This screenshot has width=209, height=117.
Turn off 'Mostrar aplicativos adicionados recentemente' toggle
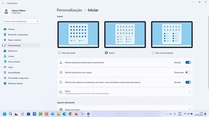pyautogui.click(x=188, y=62)
